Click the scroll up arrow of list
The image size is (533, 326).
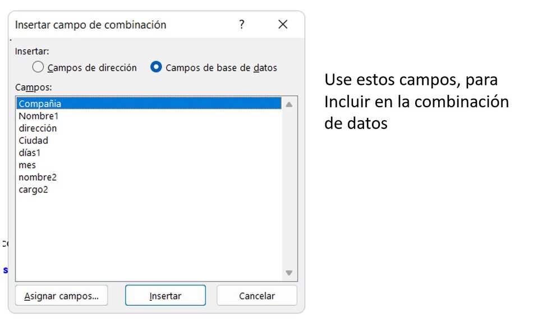(289, 104)
